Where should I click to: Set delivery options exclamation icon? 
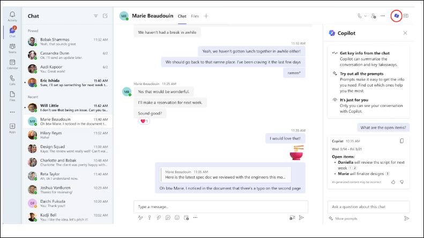point(150,218)
